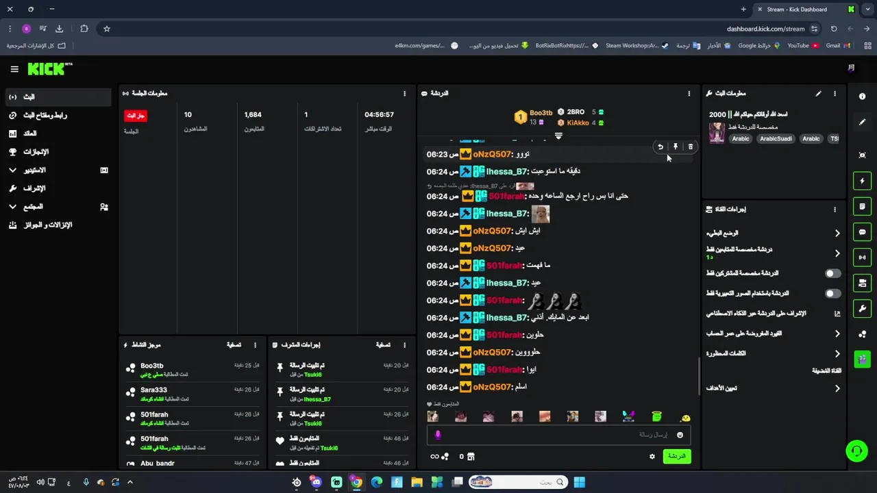Open stream info panel options menu

point(835,94)
